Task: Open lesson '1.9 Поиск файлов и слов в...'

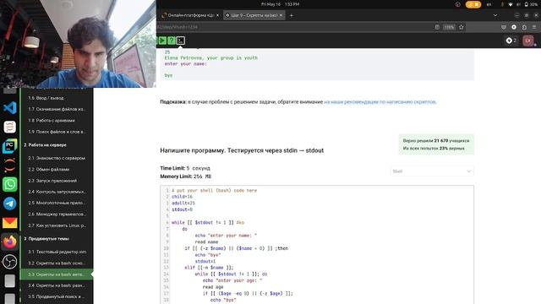Action: pyautogui.click(x=57, y=132)
